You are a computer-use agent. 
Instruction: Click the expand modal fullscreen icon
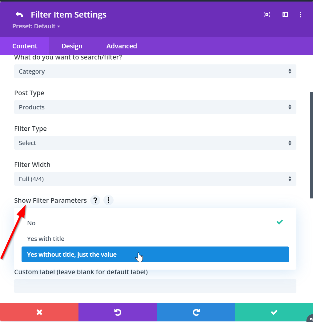click(267, 14)
